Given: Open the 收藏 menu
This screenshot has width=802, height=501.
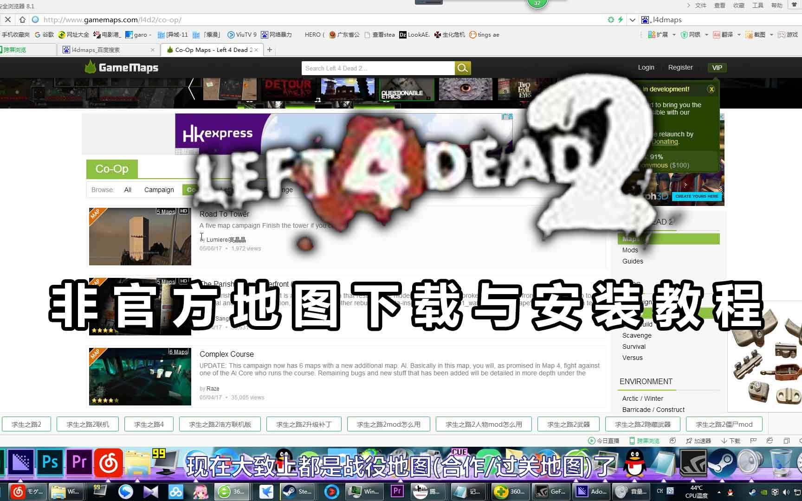Looking at the screenshot, I should (739, 6).
